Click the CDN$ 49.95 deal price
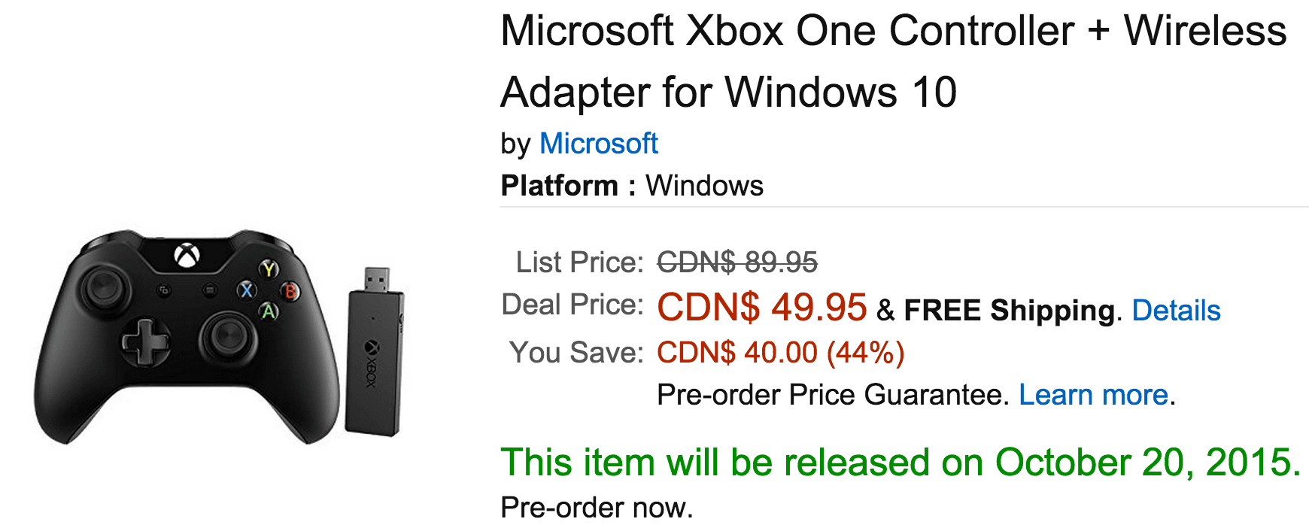The width and height of the screenshot is (1309, 528). pos(762,308)
